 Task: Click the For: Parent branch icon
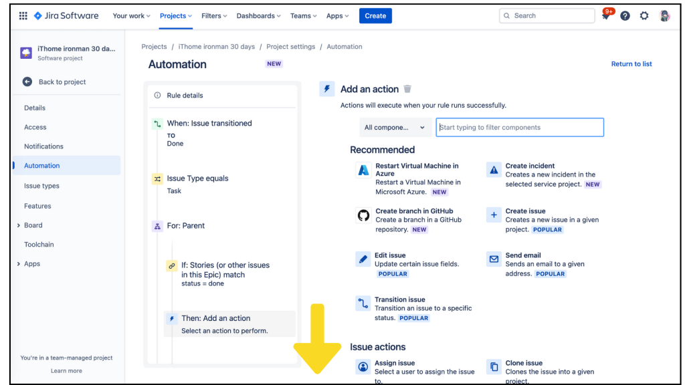[x=157, y=226]
